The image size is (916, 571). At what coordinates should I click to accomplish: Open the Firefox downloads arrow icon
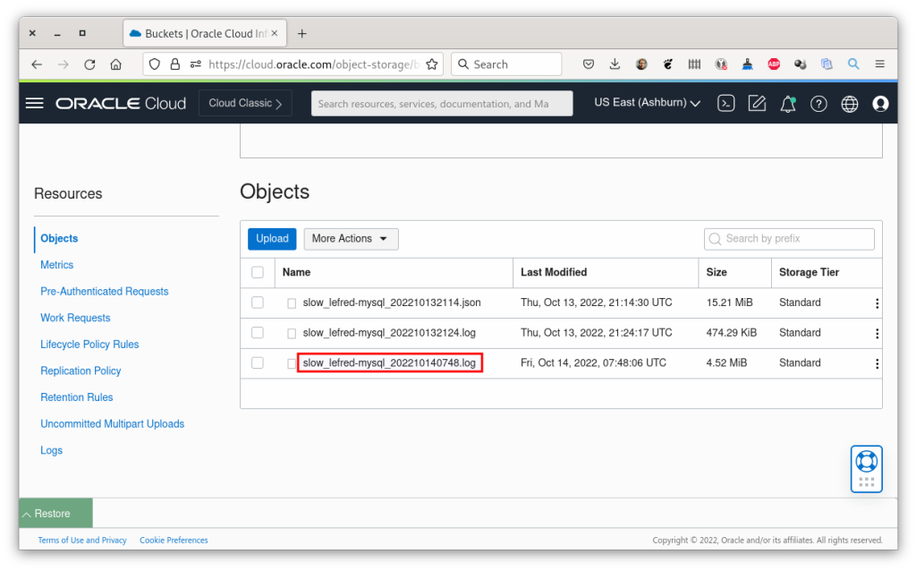tap(615, 64)
